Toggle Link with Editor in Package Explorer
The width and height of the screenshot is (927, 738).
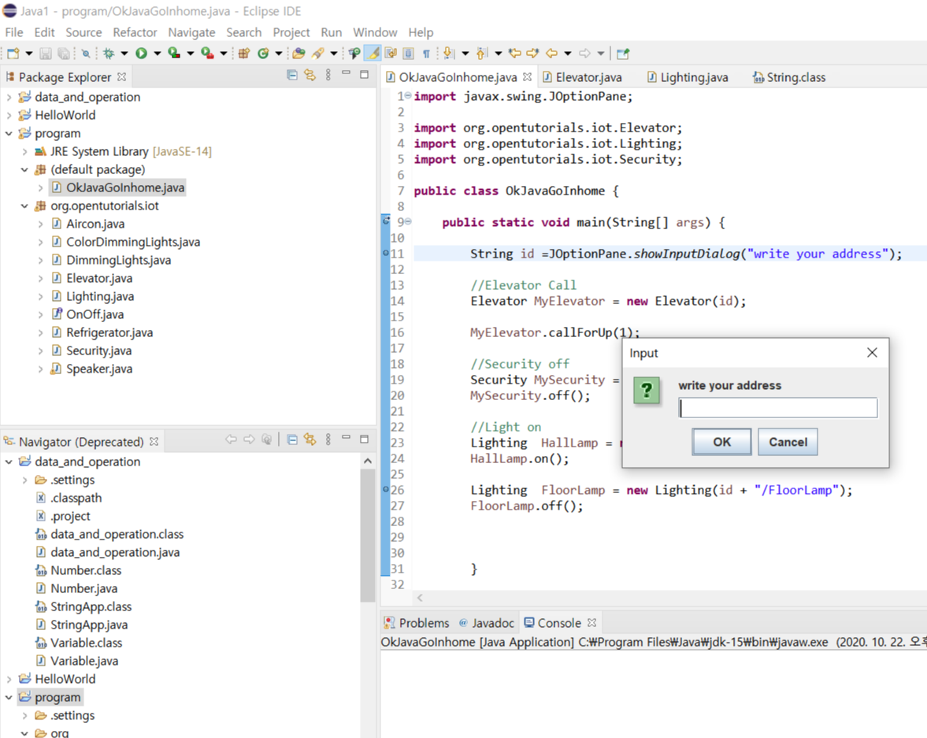(310, 75)
